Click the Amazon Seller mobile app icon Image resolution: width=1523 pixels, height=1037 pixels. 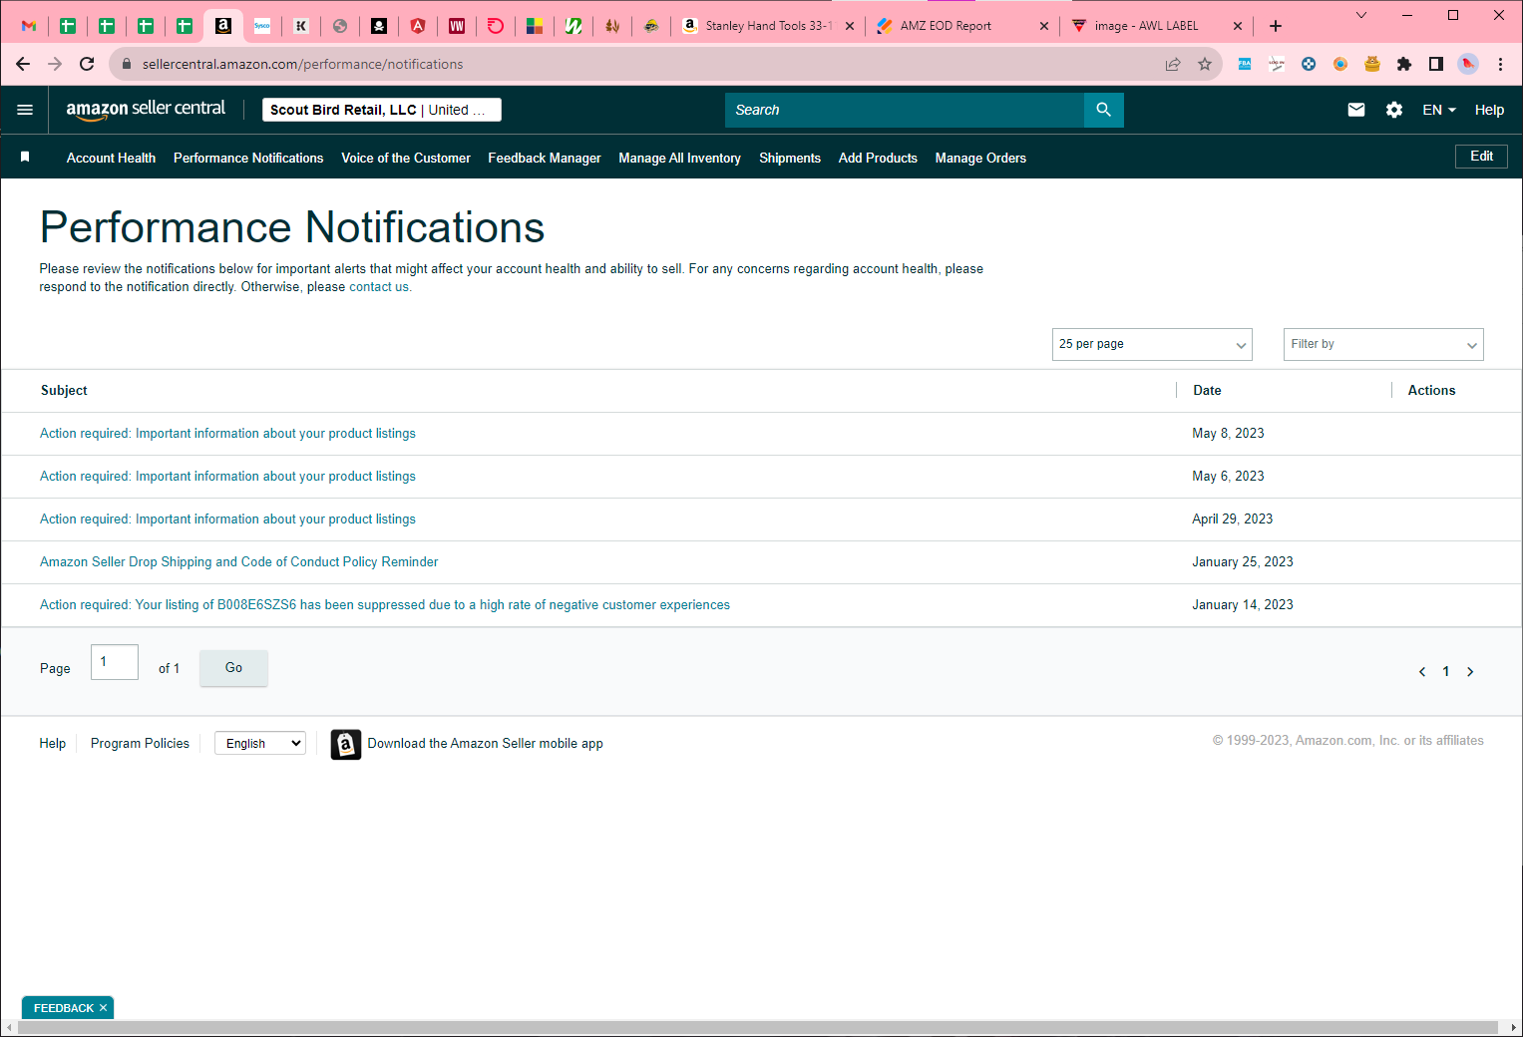tap(346, 744)
